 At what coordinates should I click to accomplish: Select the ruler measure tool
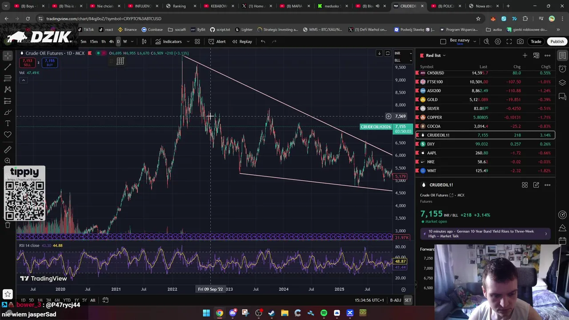point(8,150)
